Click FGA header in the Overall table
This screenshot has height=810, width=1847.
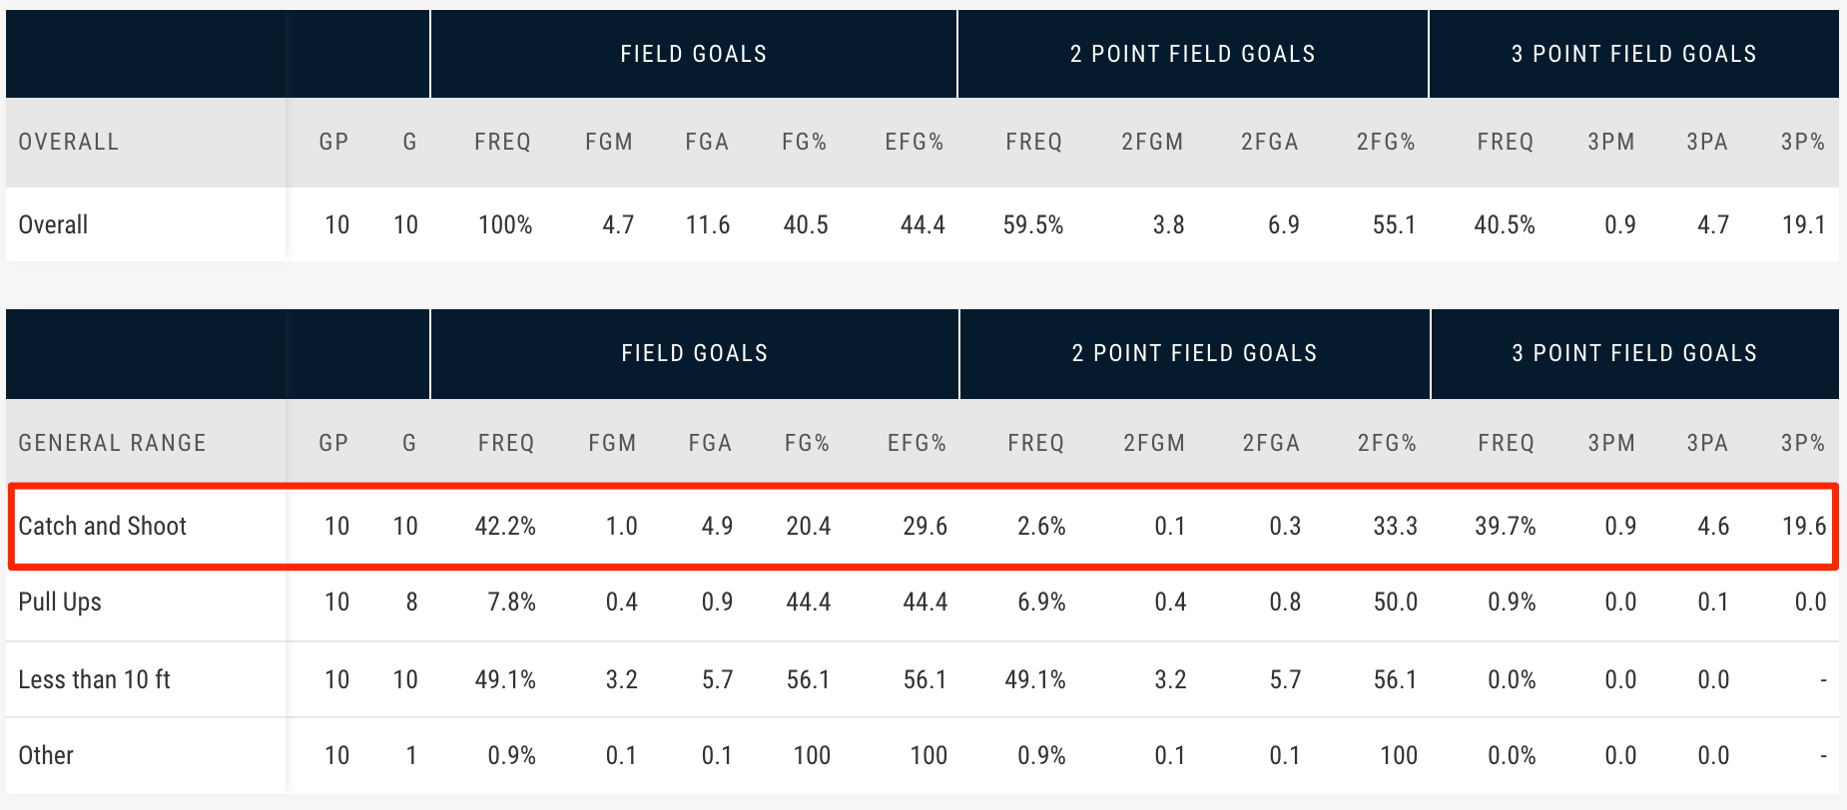tap(707, 142)
